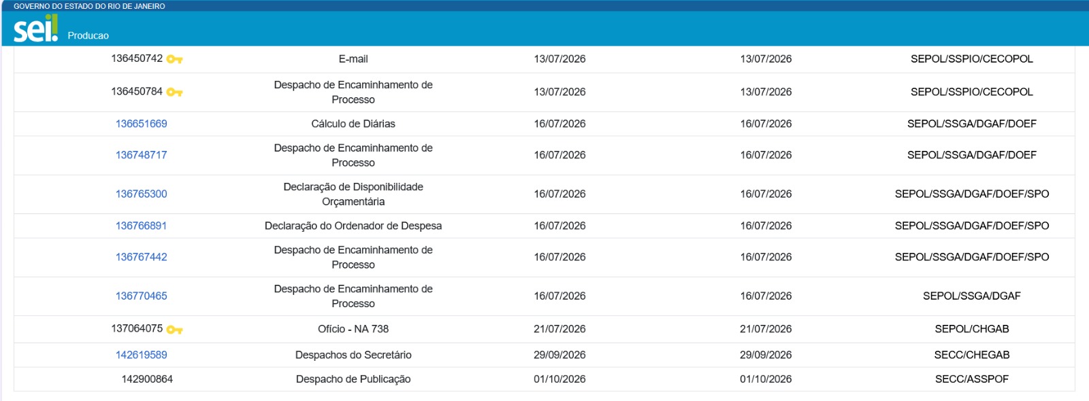Open document link 136765300
Viewport: 1089px width, 401px height.
pos(141,194)
